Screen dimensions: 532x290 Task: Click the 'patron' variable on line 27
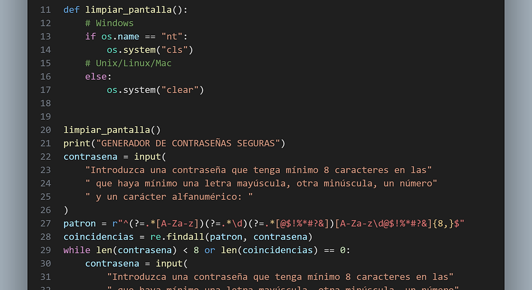point(79,224)
